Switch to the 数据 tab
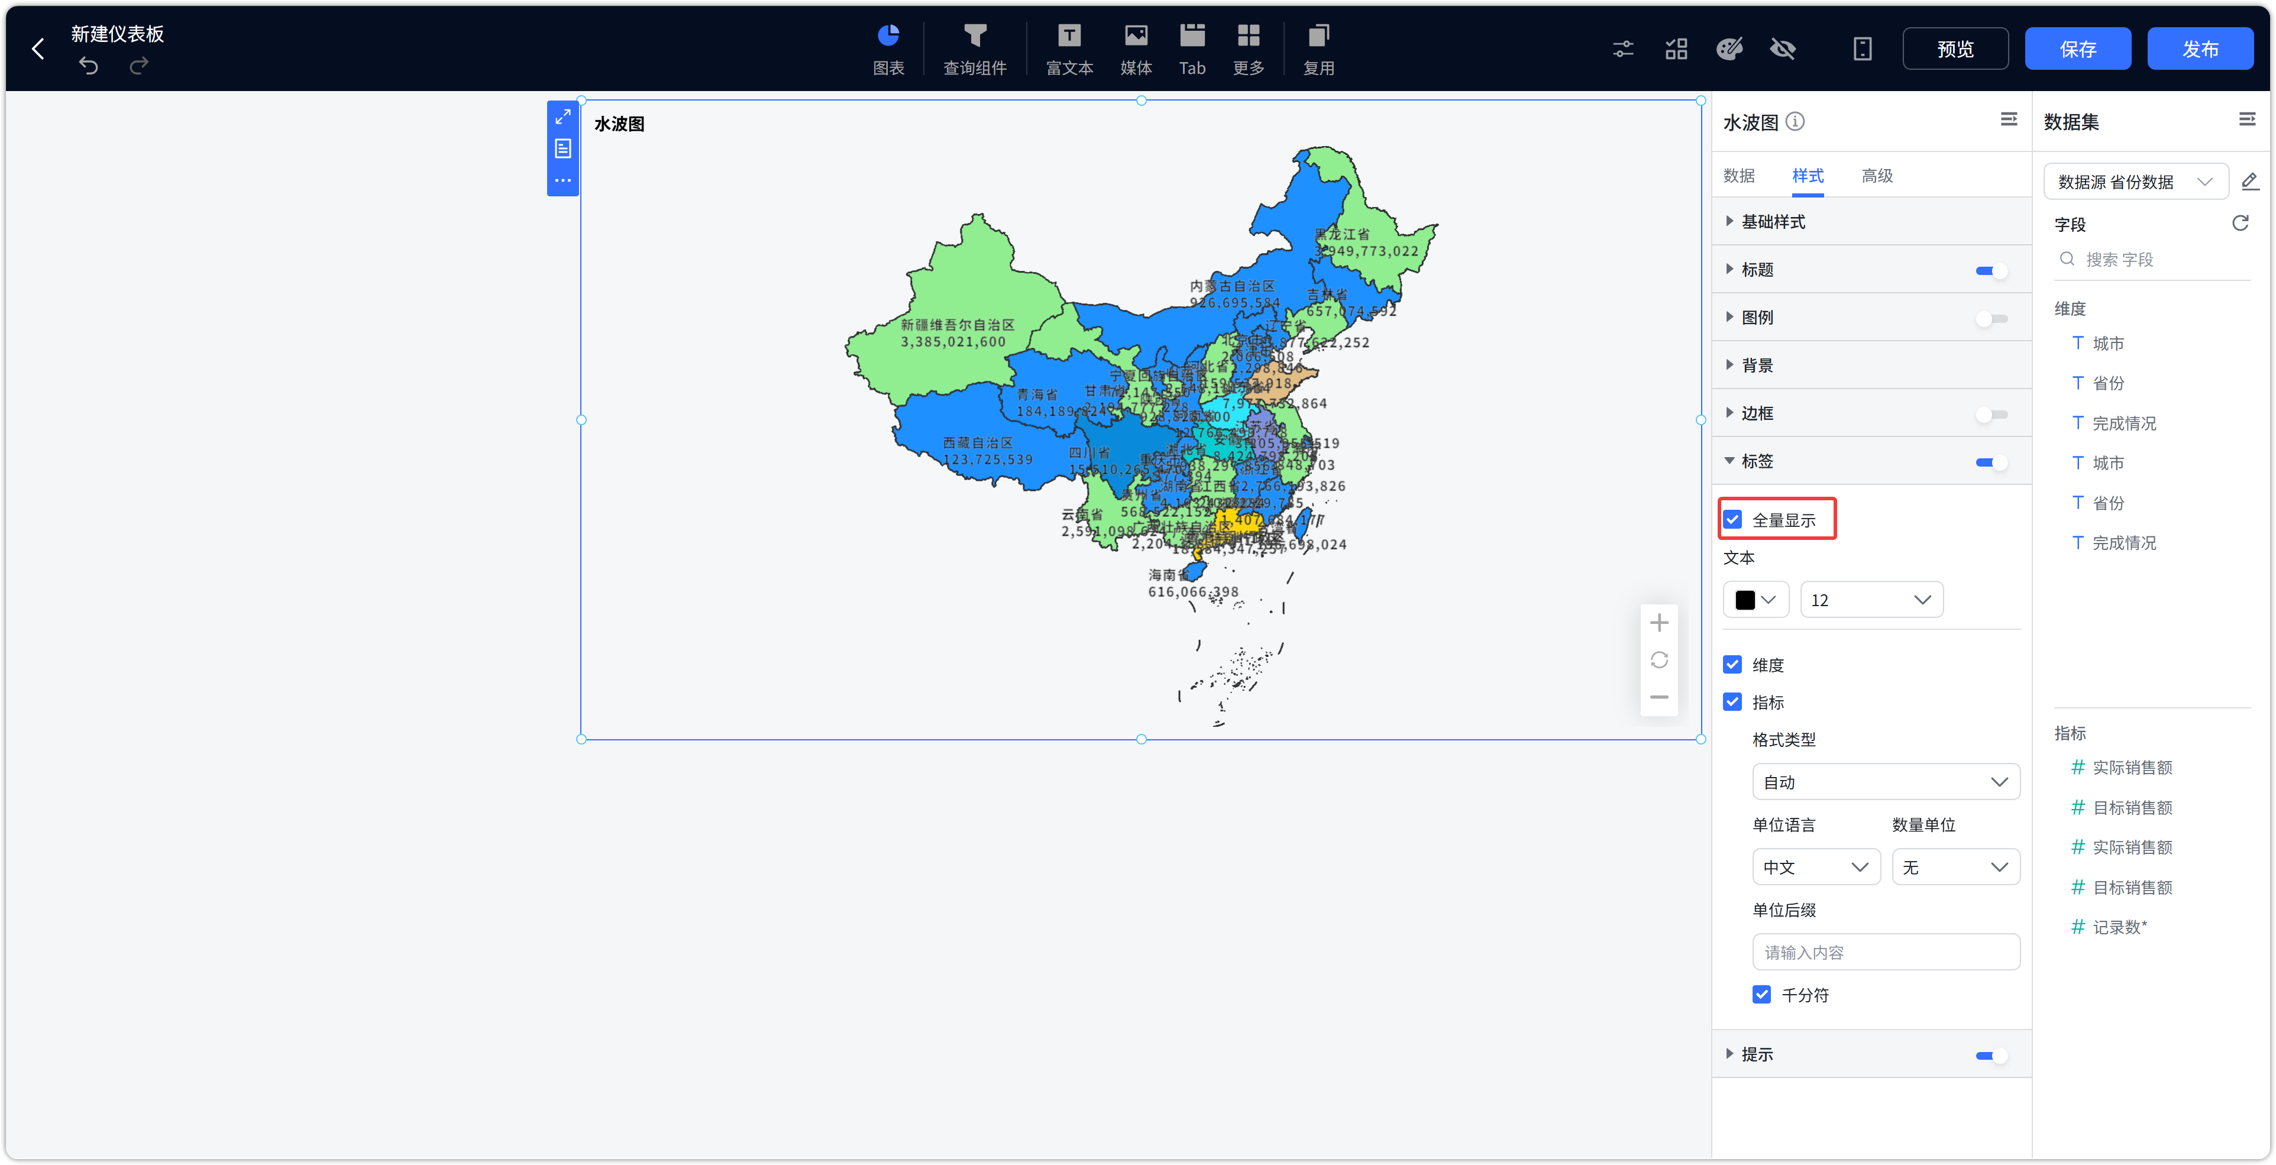The height and width of the screenshot is (1165, 2276). (x=1738, y=175)
